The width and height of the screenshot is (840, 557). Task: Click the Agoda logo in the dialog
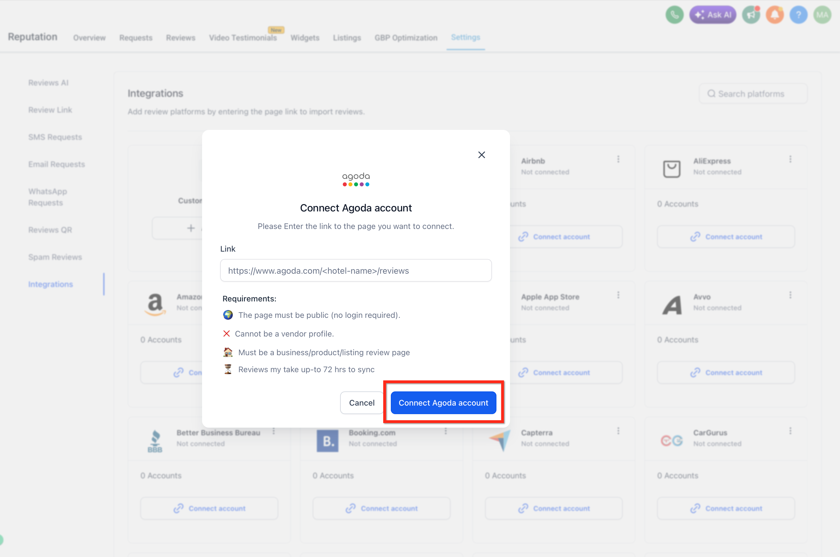click(x=356, y=179)
